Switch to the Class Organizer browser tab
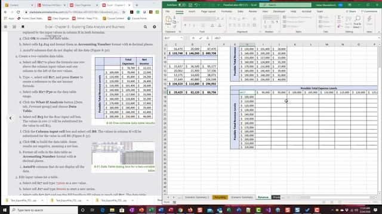The width and height of the screenshot is (382, 214). click(x=84, y=5)
